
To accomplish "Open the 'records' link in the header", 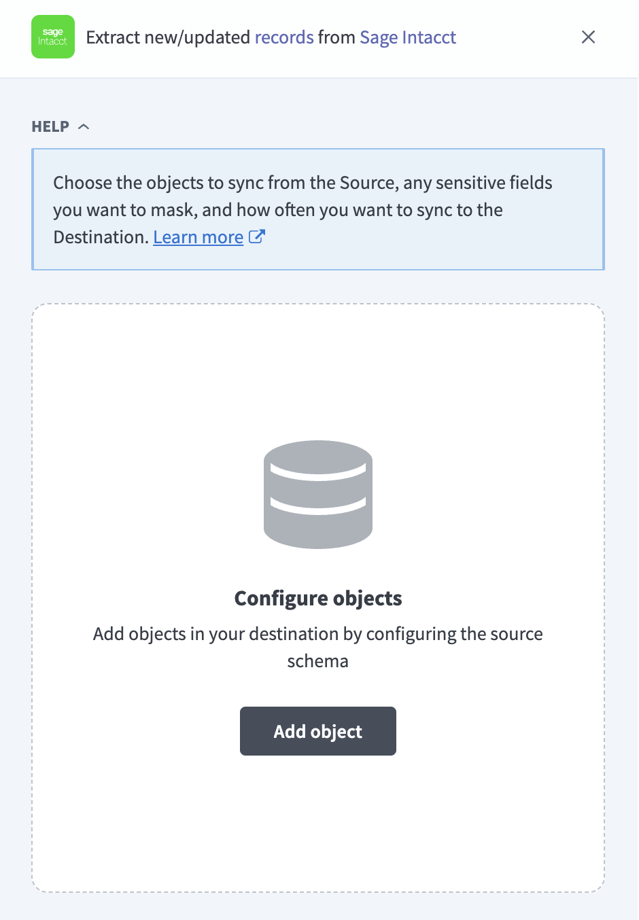I will [x=284, y=37].
